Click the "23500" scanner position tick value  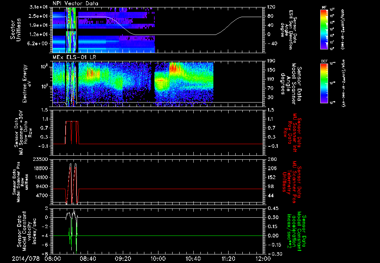click(x=40, y=159)
